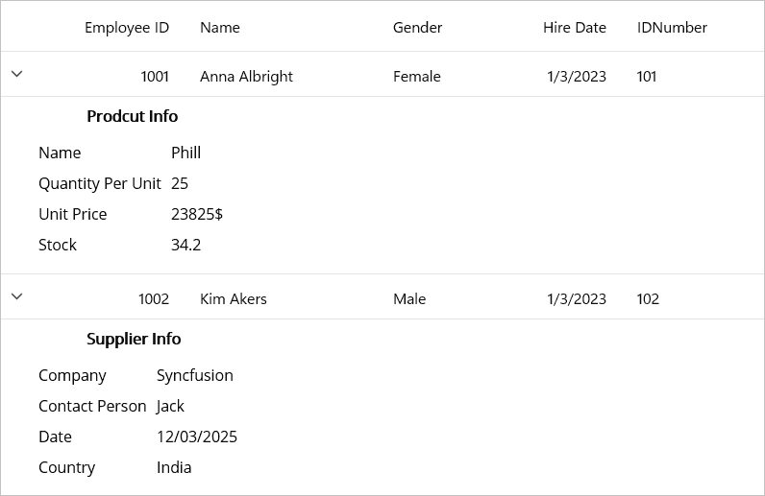Screen dimensions: 765x496
Task: Sort by Employee ID column header
Action: 126,27
